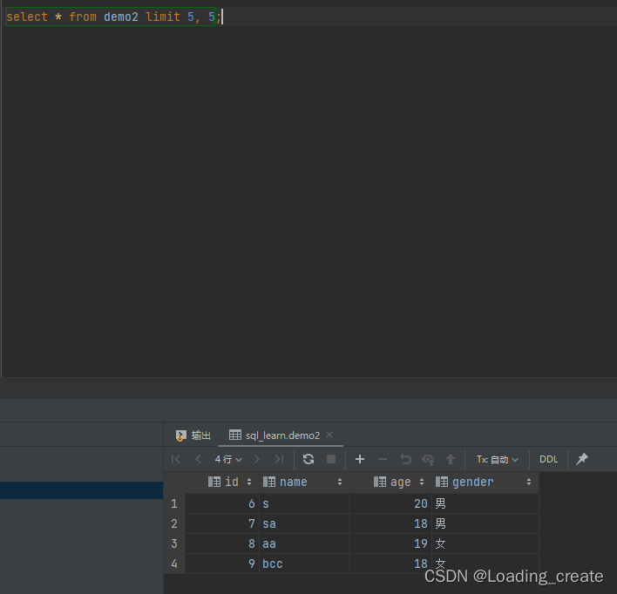The width and height of the screenshot is (617, 594).
Task: Click the id cell with value 6
Action: [222, 503]
